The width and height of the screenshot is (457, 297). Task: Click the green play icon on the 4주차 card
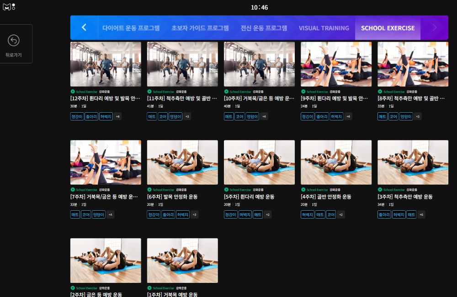tap(303, 190)
